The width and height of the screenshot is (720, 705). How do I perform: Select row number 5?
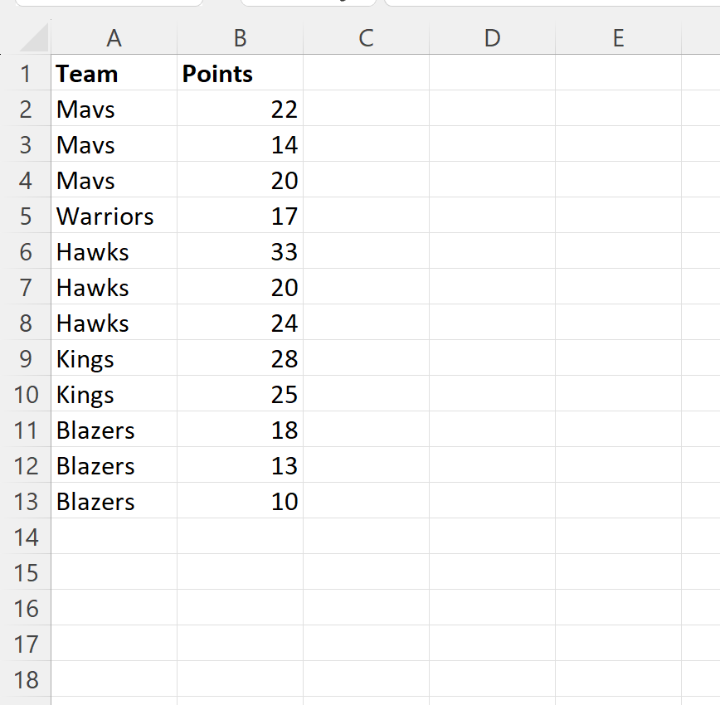point(26,216)
